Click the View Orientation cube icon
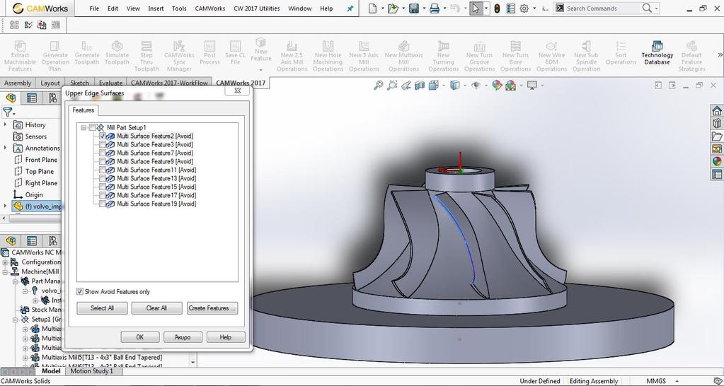 (434, 86)
